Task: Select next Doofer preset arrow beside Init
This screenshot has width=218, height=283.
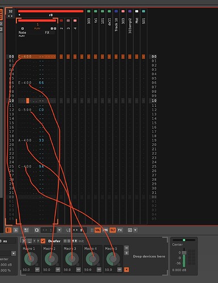Action: pos(76,241)
